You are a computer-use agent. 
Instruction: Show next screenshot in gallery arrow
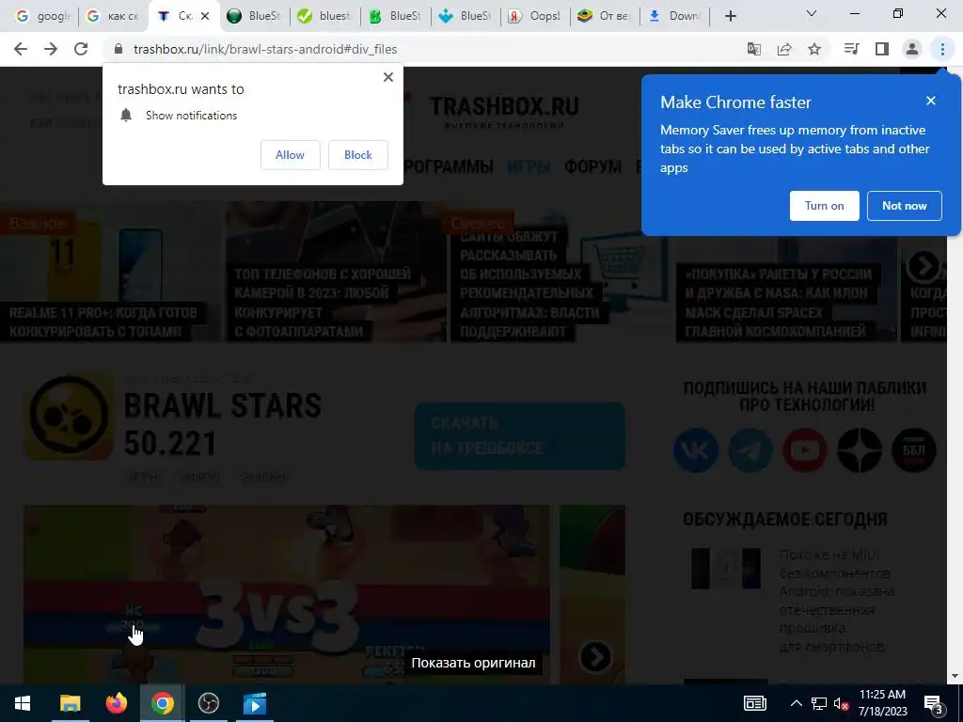[x=595, y=657]
